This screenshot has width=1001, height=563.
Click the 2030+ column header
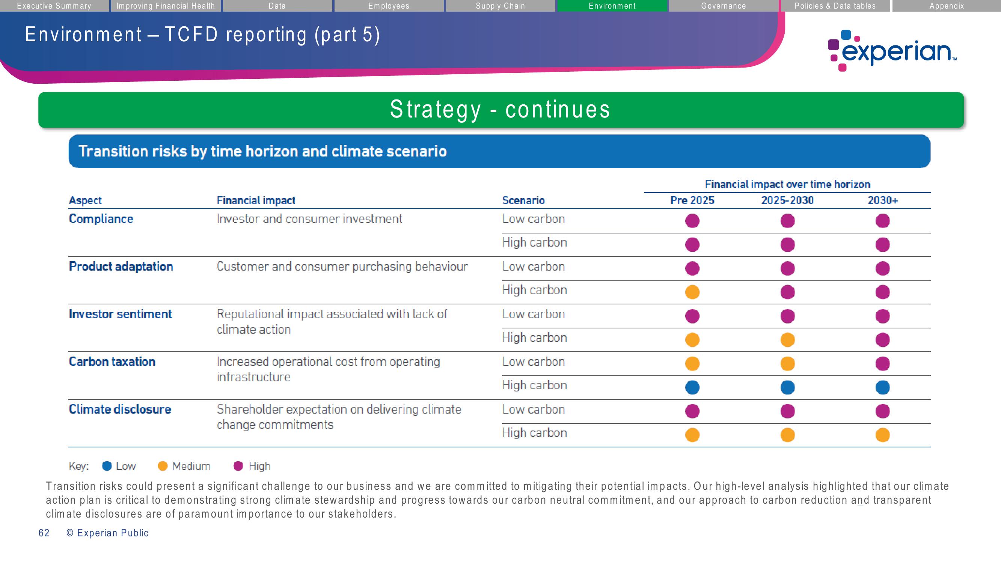pos(882,200)
